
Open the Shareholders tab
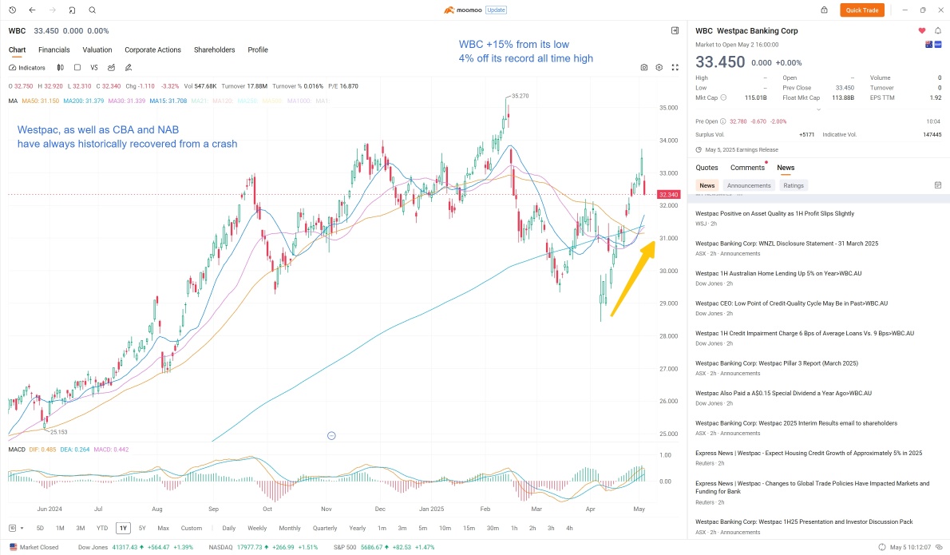point(215,50)
